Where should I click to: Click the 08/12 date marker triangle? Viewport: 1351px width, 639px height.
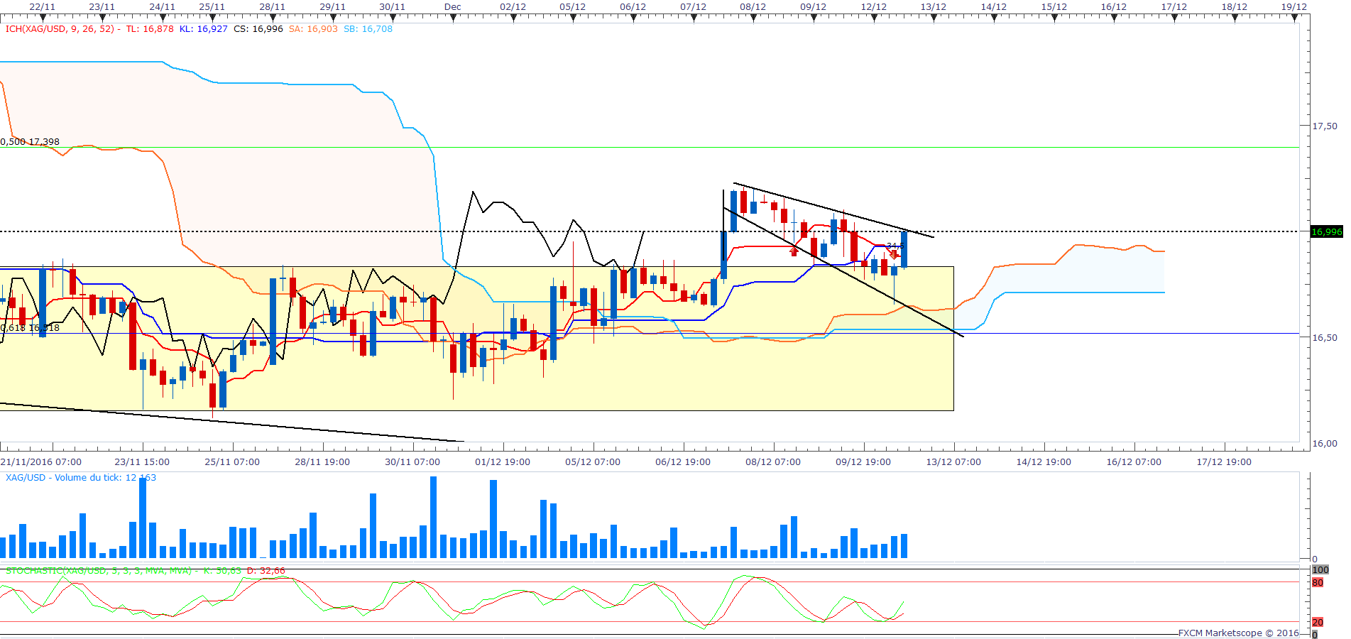click(753, 18)
